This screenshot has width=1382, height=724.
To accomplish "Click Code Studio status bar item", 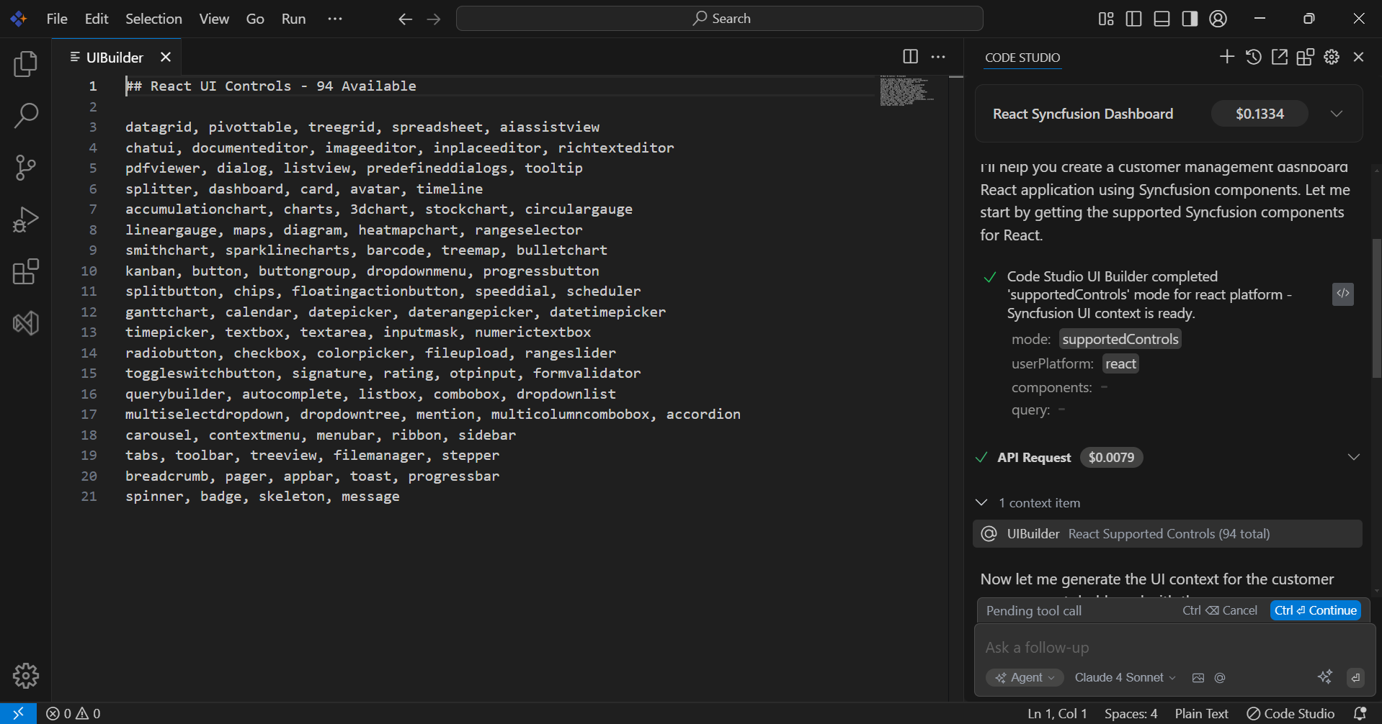I will [1290, 713].
